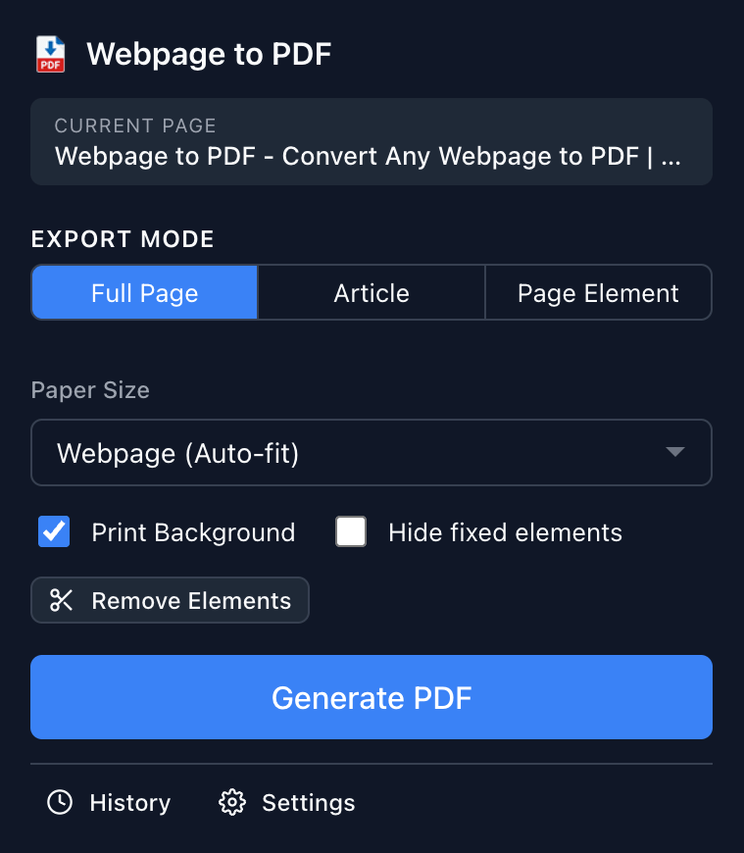Click the Current Page title box
Viewport: 744px width, 853px height.
(x=372, y=141)
